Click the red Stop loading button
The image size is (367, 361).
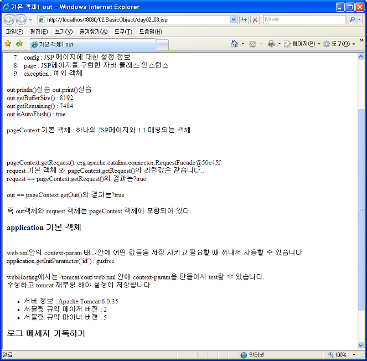tap(255, 20)
